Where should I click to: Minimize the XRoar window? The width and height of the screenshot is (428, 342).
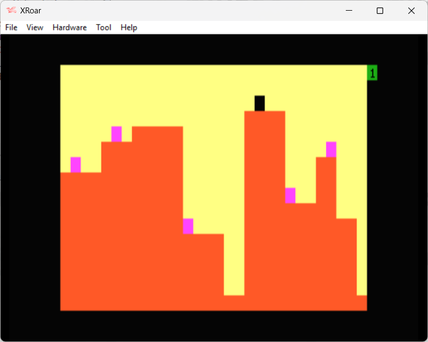[348, 10]
